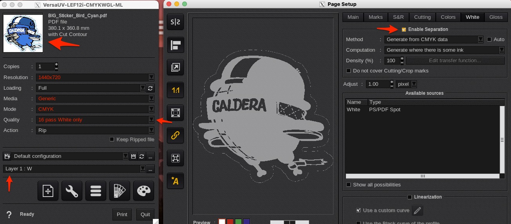Viewport: 511px width, 224px height.
Task: Select the red Preview color swatch
Action: point(230,222)
